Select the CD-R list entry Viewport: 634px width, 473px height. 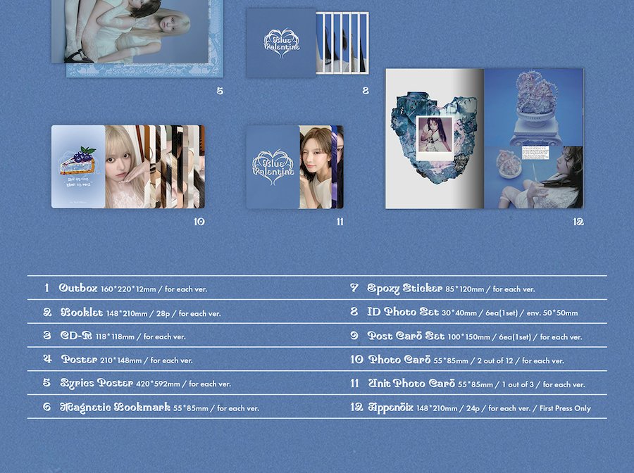point(114,336)
